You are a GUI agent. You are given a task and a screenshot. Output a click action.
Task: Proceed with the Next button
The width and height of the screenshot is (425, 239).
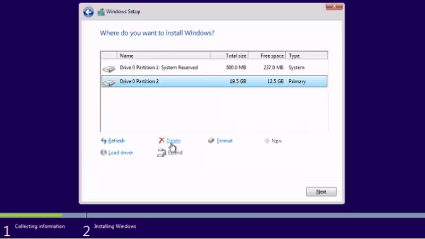[x=321, y=192]
